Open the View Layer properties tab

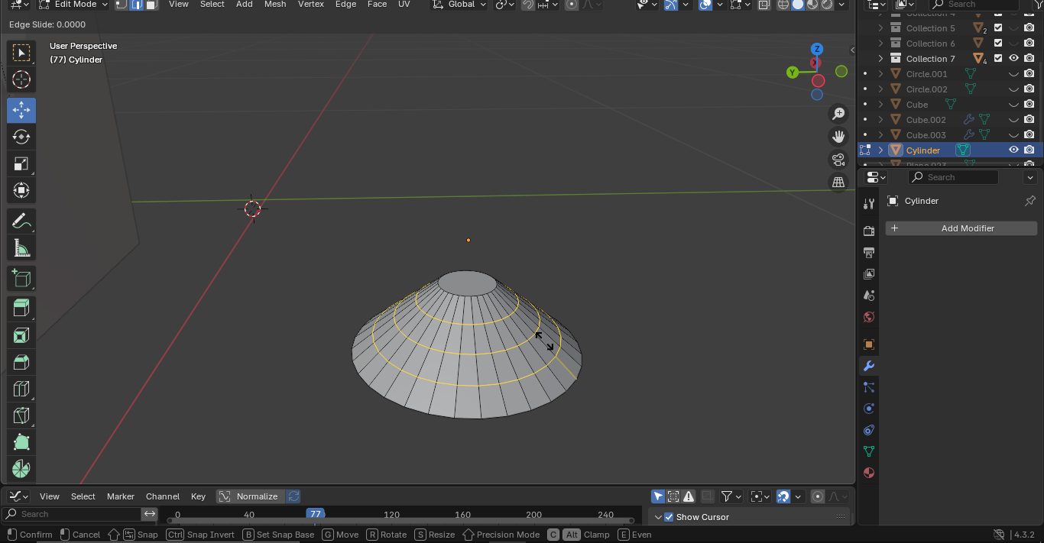point(869,273)
